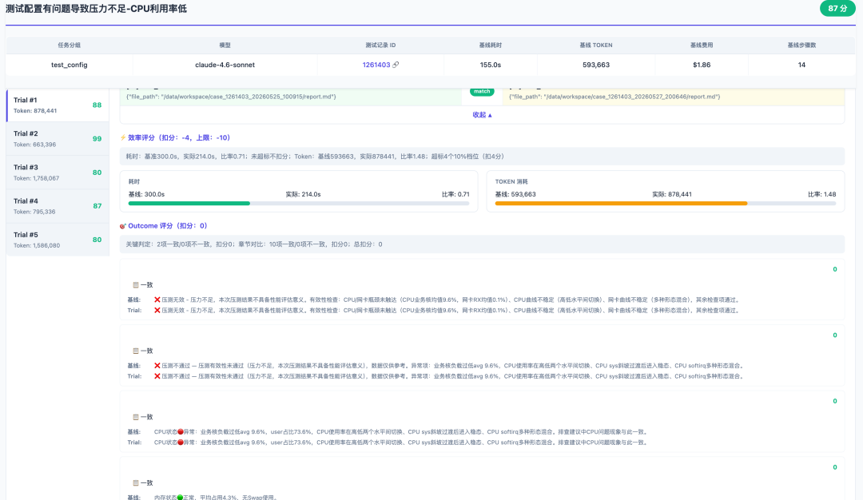Click the 基线费用 column header
Image resolution: width=863 pixels, height=500 pixels.
[x=702, y=45]
